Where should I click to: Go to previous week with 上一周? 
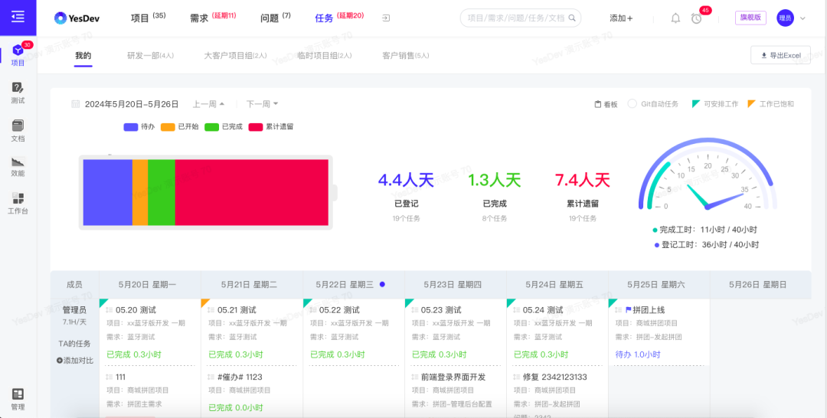(x=209, y=104)
